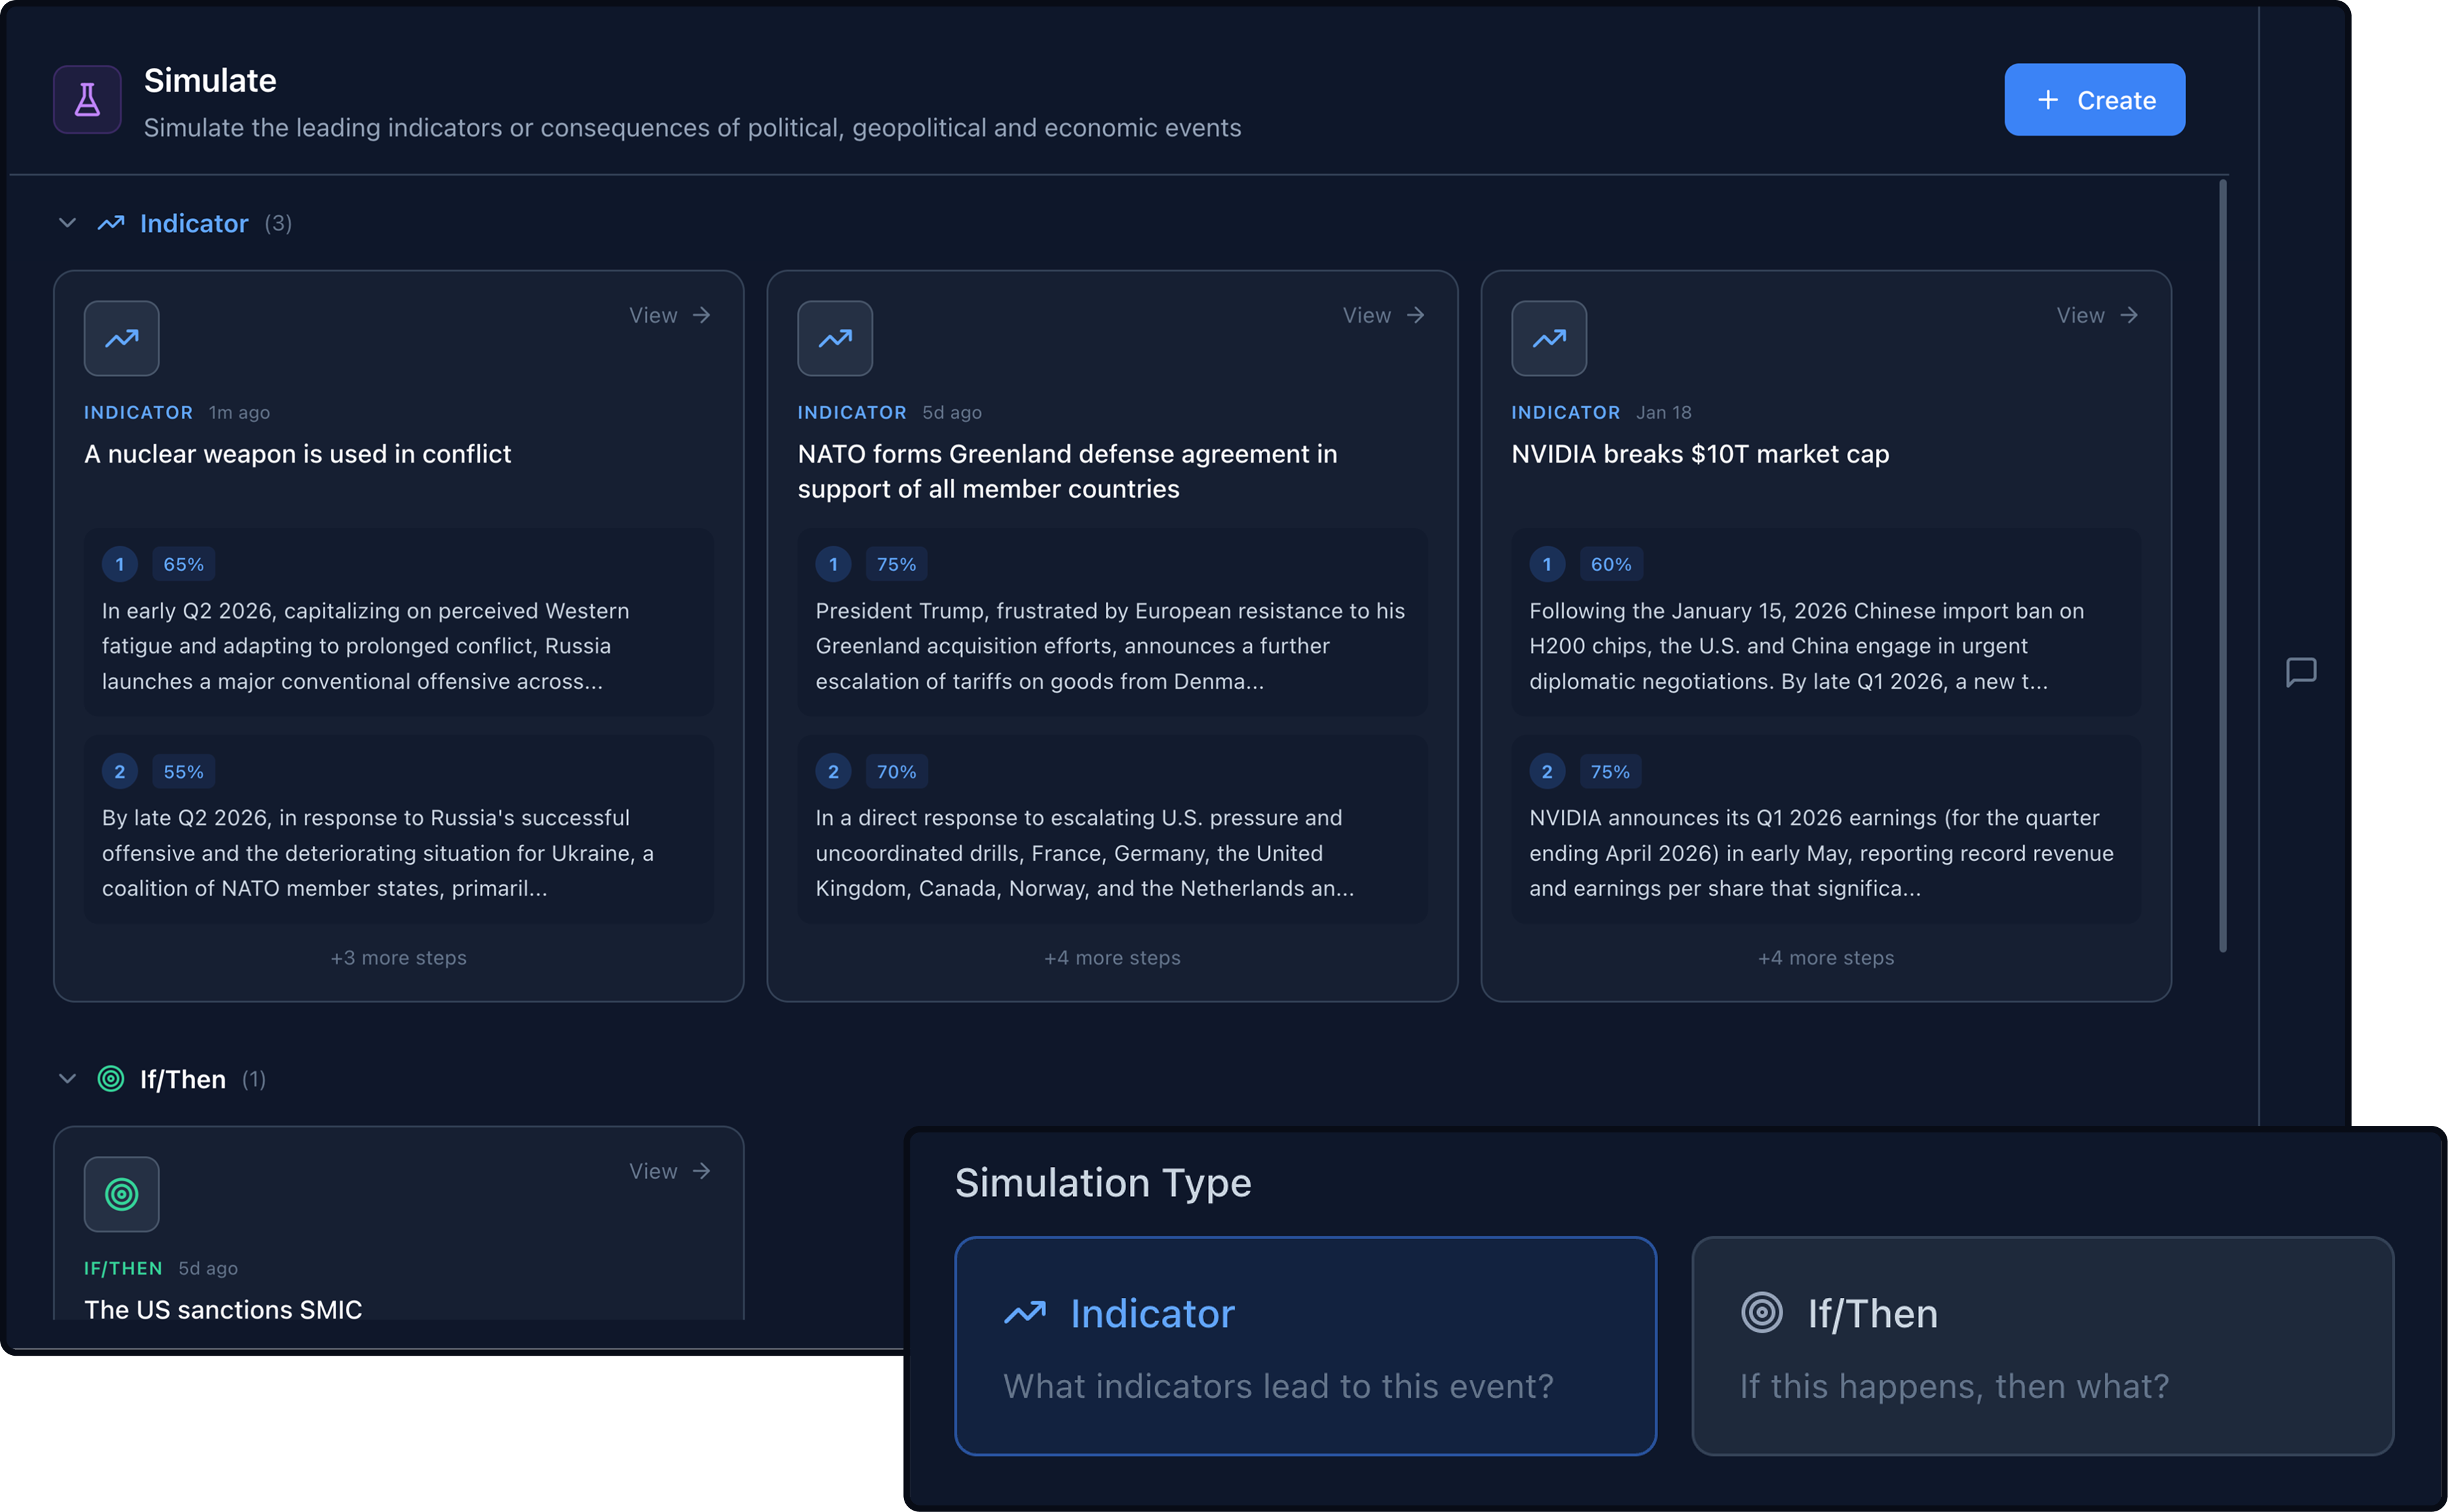Open View on the NATO Greenland card
Viewport: 2448px width, 1512px height.
[1383, 316]
